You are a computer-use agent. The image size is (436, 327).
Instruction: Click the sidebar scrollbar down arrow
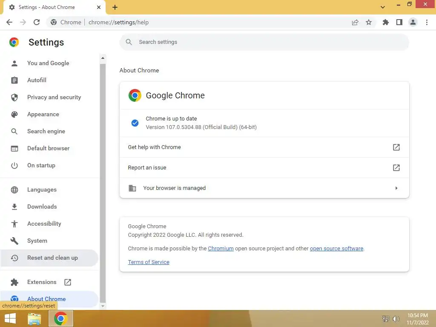[103, 306]
